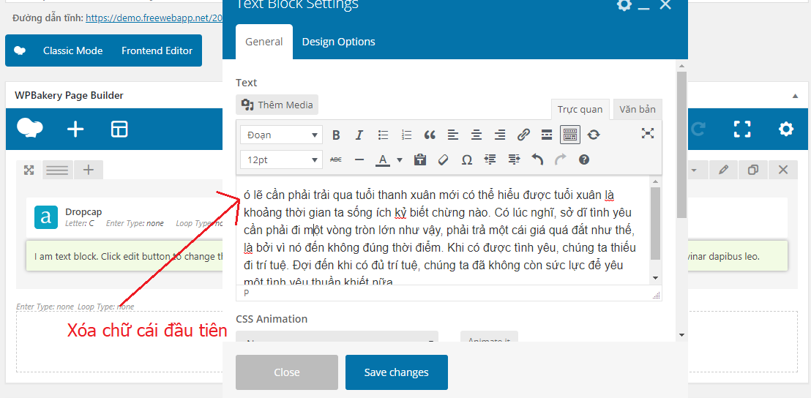
Task: Click the Add Element plus icon
Action: click(75, 129)
